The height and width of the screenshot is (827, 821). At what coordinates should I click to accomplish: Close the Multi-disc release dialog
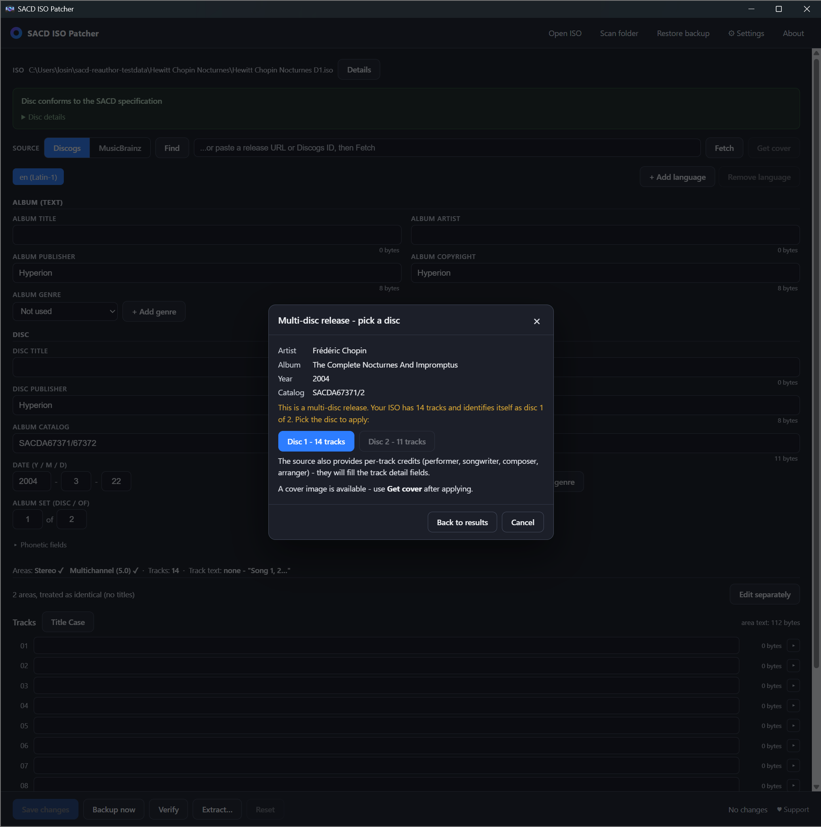point(536,321)
